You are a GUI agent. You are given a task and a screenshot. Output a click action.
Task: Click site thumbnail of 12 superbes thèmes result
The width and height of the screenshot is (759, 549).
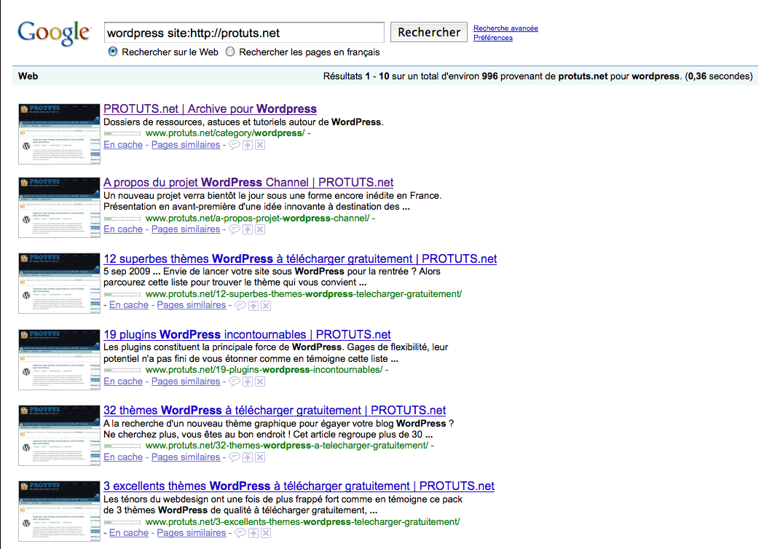click(59, 283)
